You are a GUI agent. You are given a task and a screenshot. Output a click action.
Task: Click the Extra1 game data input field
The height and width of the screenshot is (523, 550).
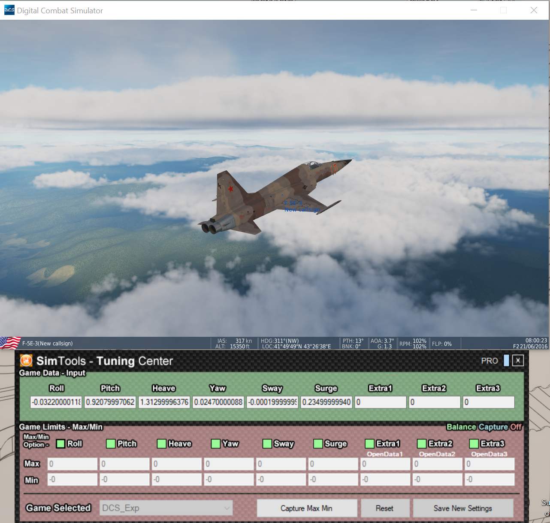381,402
